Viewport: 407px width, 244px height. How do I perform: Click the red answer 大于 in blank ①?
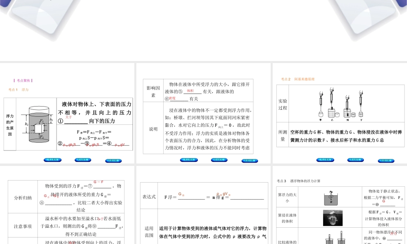68,117
